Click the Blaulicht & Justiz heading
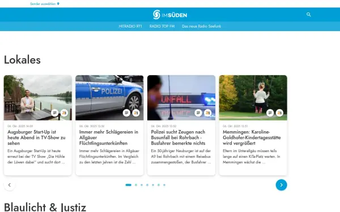The image size is (340, 212). 45,207
